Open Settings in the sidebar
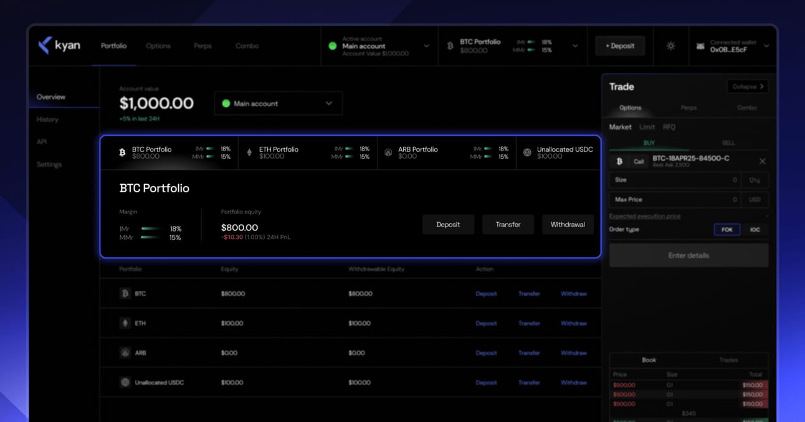 point(49,164)
